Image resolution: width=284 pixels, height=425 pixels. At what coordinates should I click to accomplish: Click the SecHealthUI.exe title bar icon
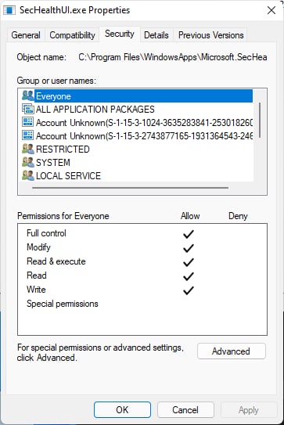[9, 11]
